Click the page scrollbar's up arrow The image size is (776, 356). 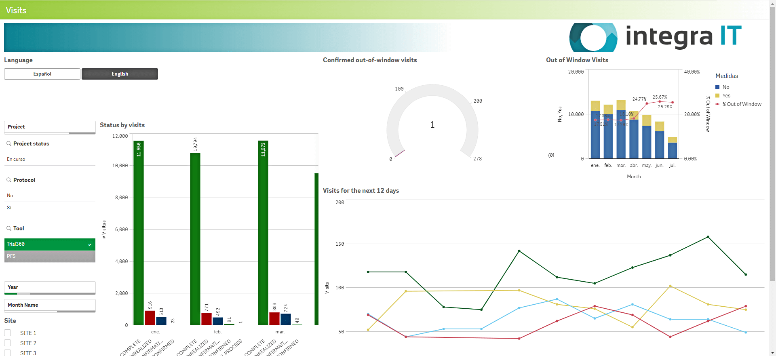(x=772, y=3)
